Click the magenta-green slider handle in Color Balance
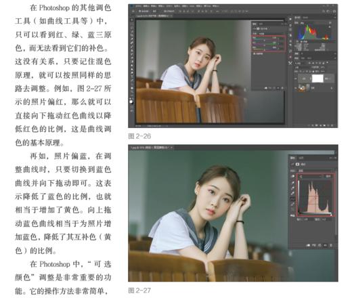Viewport: 352px width, 298px height. click(x=265, y=45)
